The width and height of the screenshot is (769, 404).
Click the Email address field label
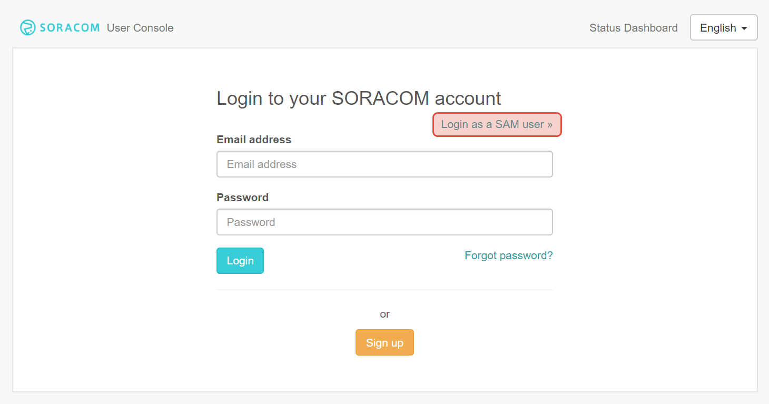point(254,139)
